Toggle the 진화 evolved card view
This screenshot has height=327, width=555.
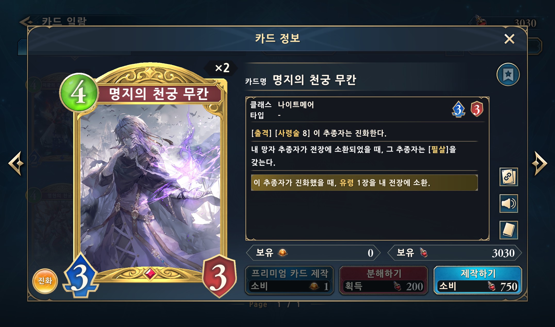point(45,281)
